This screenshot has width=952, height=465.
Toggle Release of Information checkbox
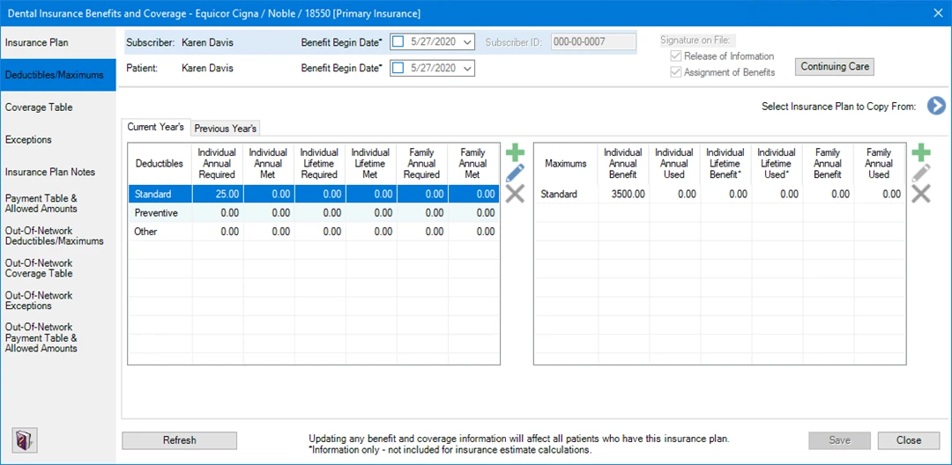[675, 56]
